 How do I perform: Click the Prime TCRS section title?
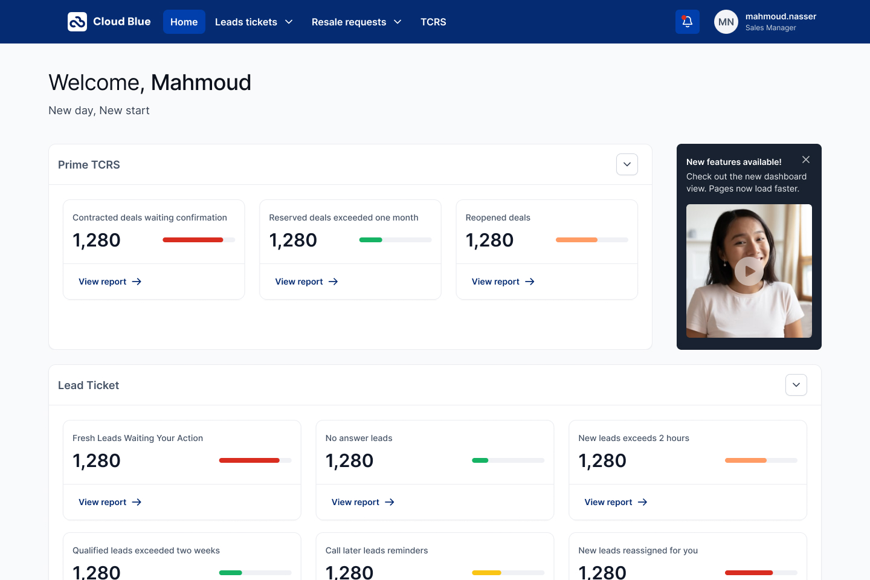pos(89,165)
